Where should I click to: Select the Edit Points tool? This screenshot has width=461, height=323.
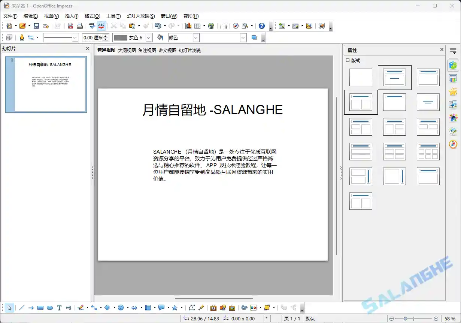(192, 307)
